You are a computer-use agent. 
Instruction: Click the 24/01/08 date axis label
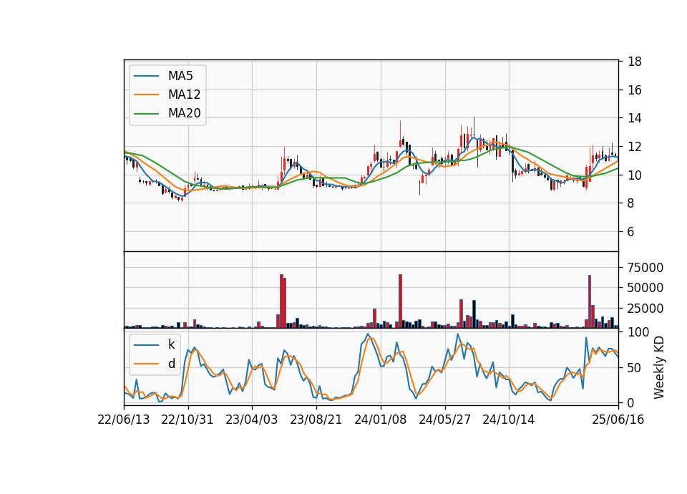click(380, 420)
